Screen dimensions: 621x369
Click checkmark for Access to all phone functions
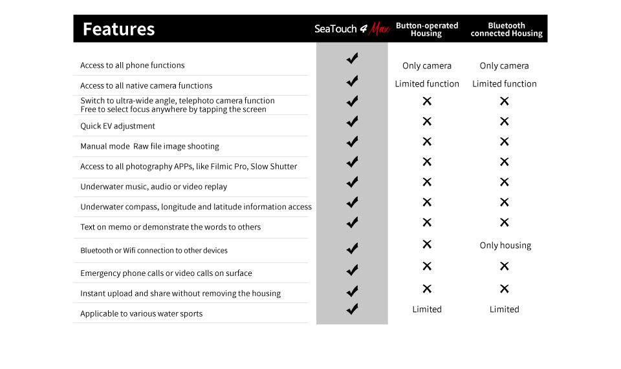tap(352, 59)
